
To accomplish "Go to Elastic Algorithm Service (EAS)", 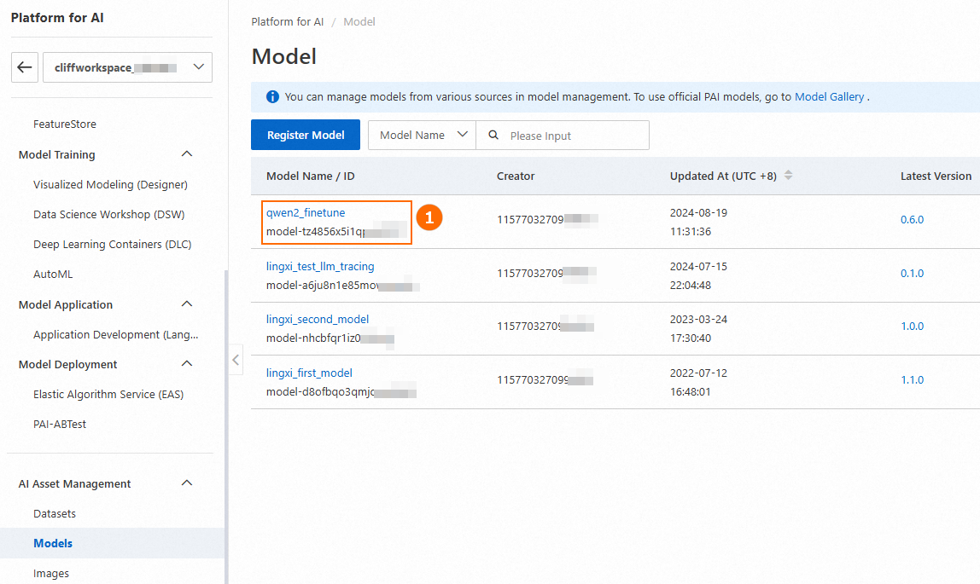I will pos(108,394).
